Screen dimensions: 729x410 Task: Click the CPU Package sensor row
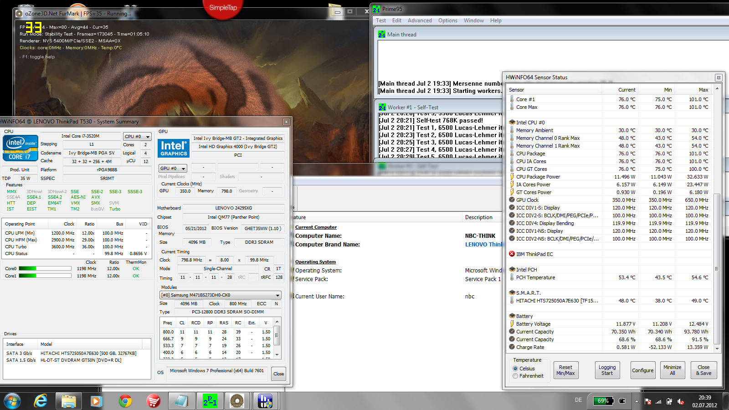click(610, 153)
